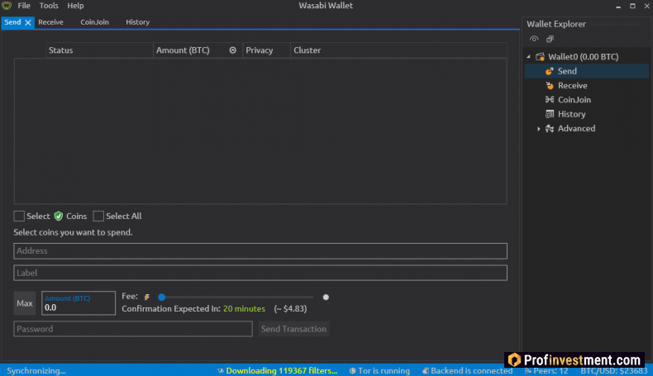Open the File menu

24,6
